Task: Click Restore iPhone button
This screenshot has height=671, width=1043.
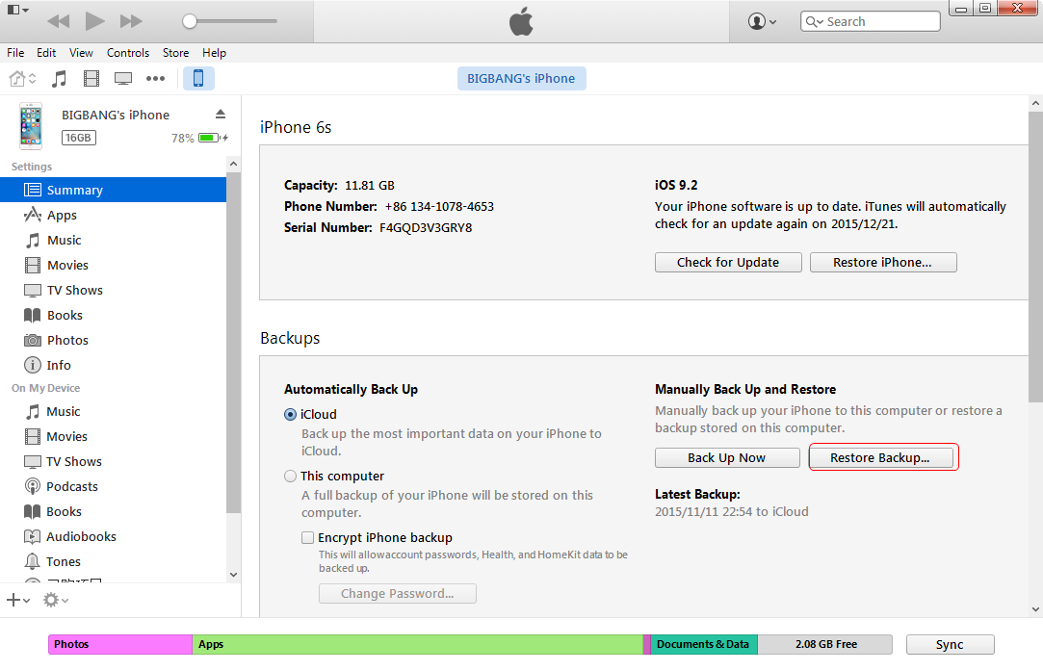Action: [x=883, y=262]
